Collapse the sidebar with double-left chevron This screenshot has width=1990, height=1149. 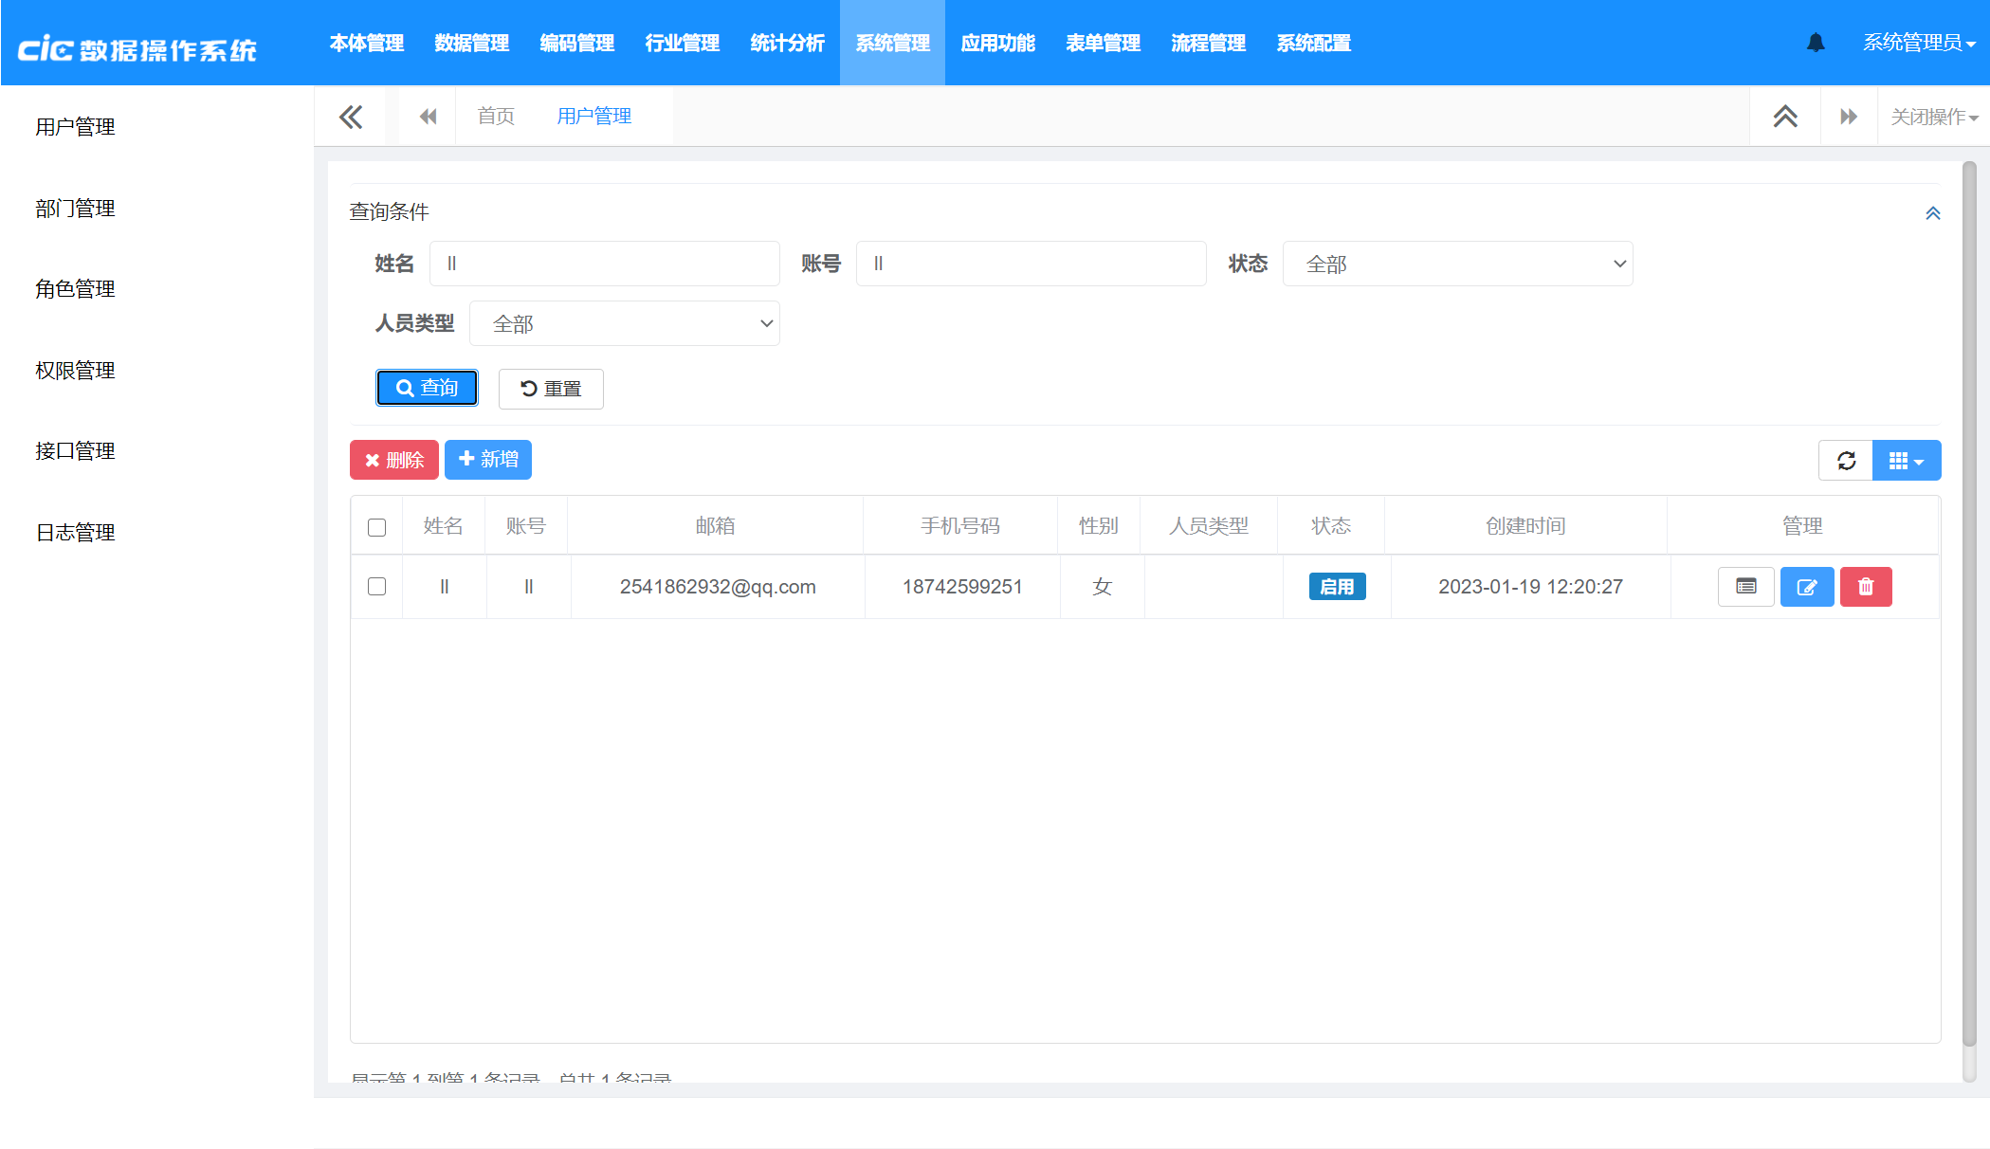pos(351,117)
